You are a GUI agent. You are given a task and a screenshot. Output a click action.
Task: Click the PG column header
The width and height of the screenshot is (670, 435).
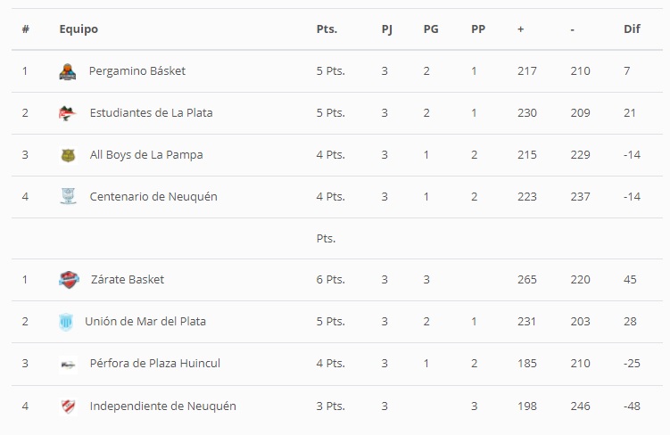tap(431, 29)
